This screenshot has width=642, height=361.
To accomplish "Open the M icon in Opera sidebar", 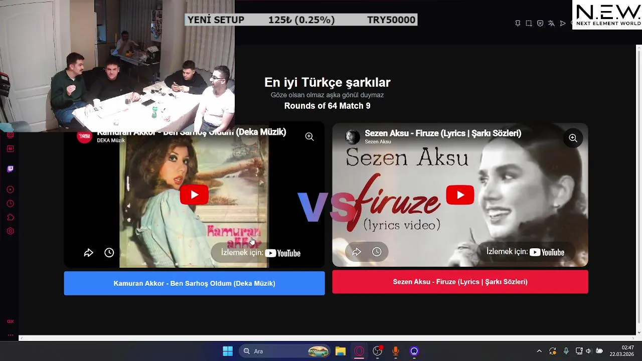I will 10,149.
